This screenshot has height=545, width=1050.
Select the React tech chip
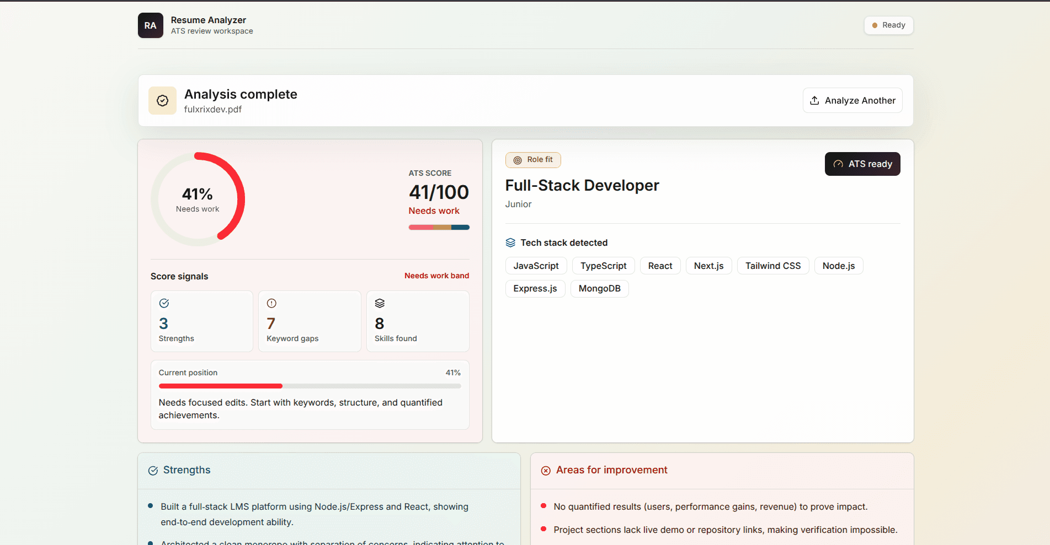(x=660, y=266)
